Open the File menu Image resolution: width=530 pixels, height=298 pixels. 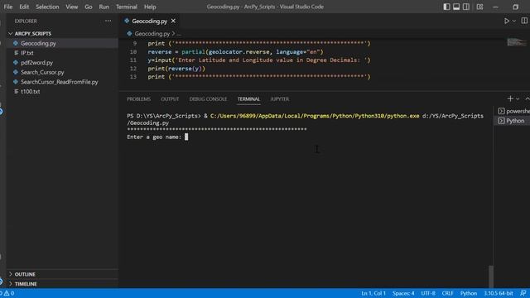[x=8, y=7]
